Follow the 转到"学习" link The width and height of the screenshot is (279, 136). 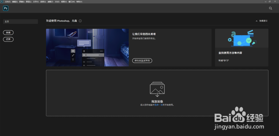pyautogui.click(x=224, y=61)
